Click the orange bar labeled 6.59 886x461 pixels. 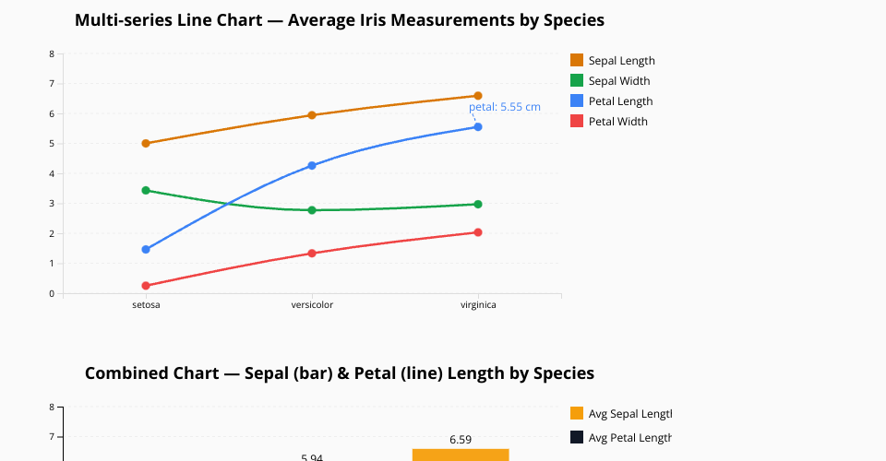(x=461, y=455)
